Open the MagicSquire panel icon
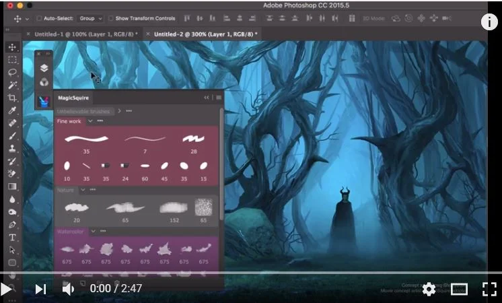Image resolution: width=502 pixels, height=303 pixels. coord(44,102)
